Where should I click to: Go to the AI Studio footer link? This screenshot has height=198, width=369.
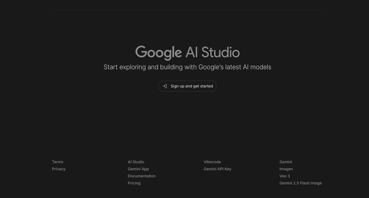pos(136,162)
